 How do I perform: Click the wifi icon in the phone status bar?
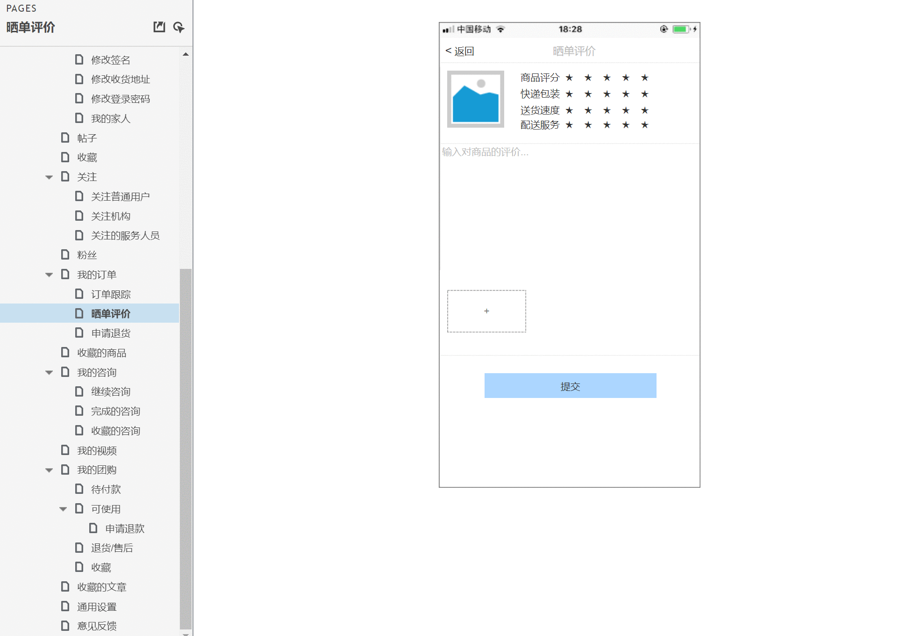(x=500, y=29)
